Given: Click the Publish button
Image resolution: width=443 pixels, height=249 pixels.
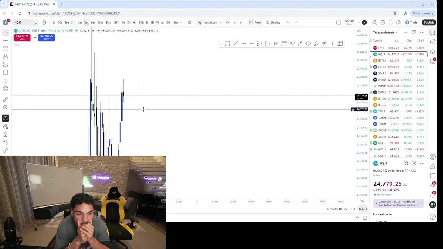Looking at the screenshot, I should pos(429,22).
